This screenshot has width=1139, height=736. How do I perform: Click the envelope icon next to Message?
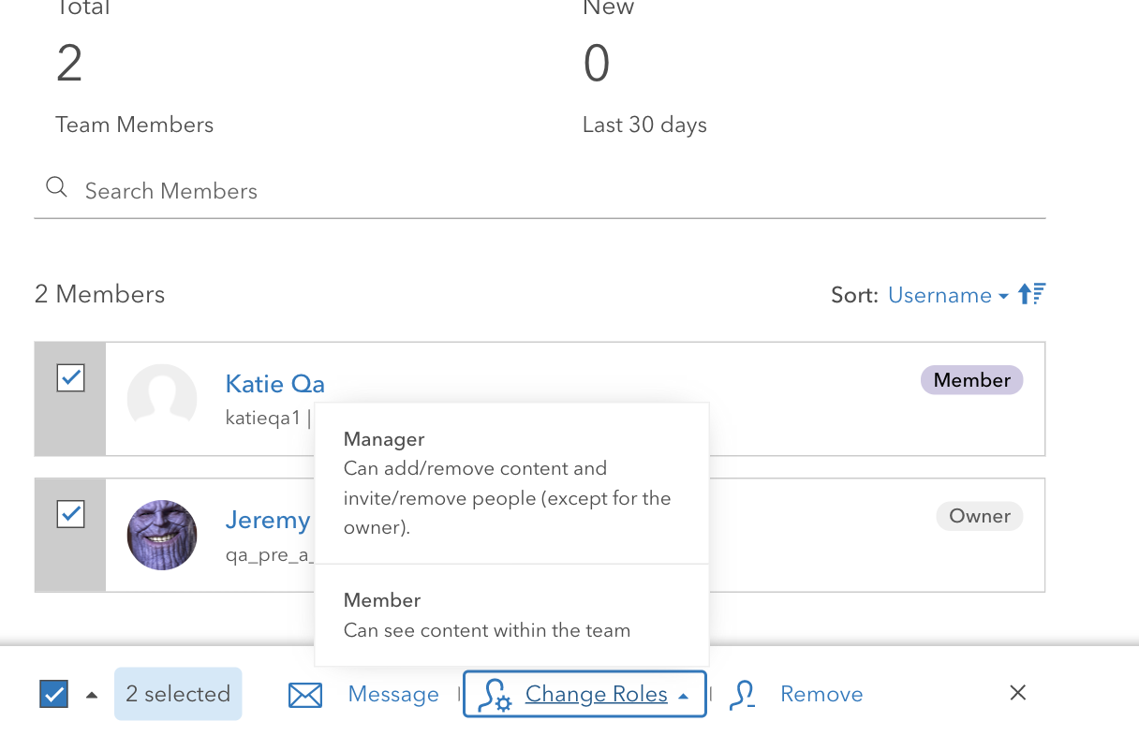click(x=304, y=694)
